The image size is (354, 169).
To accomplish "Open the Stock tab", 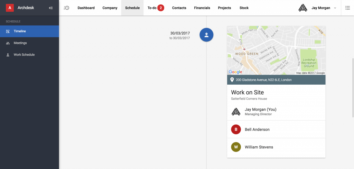I will pos(244,8).
